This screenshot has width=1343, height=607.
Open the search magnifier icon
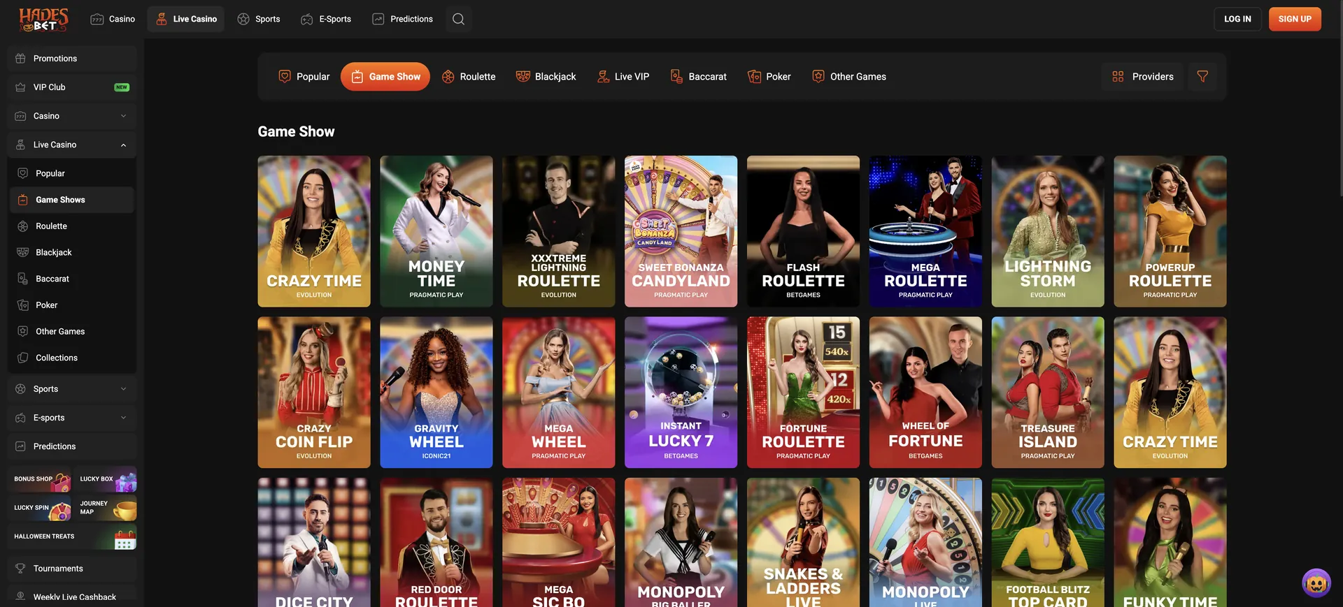[x=458, y=19]
